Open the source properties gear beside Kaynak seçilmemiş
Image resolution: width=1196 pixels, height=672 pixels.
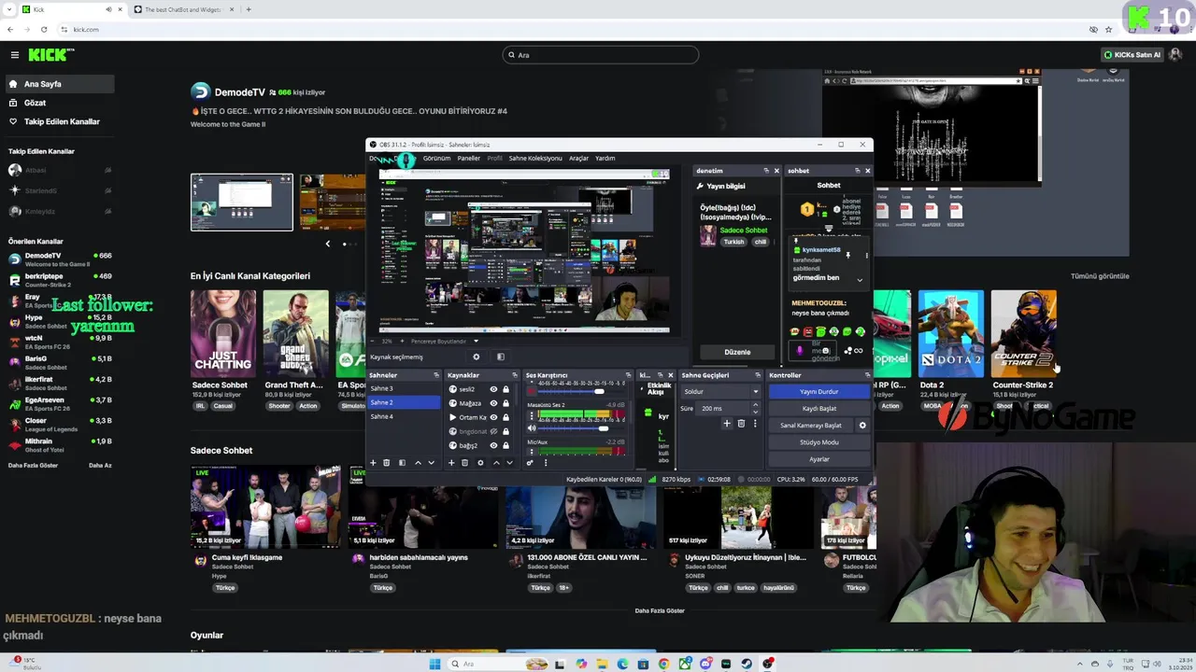click(476, 357)
